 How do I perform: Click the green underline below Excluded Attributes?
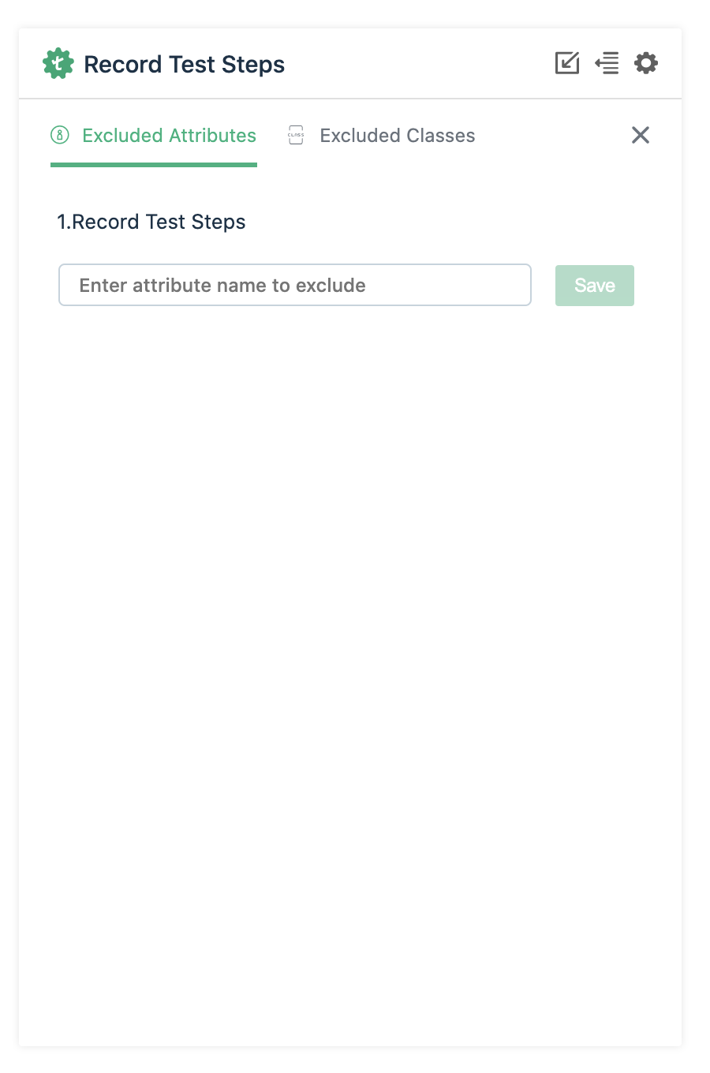[154, 165]
